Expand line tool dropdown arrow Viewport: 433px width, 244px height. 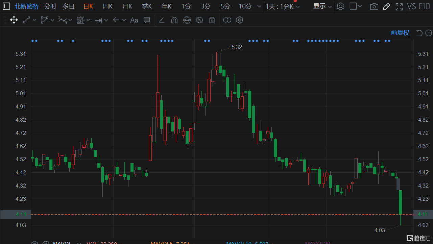point(34,20)
